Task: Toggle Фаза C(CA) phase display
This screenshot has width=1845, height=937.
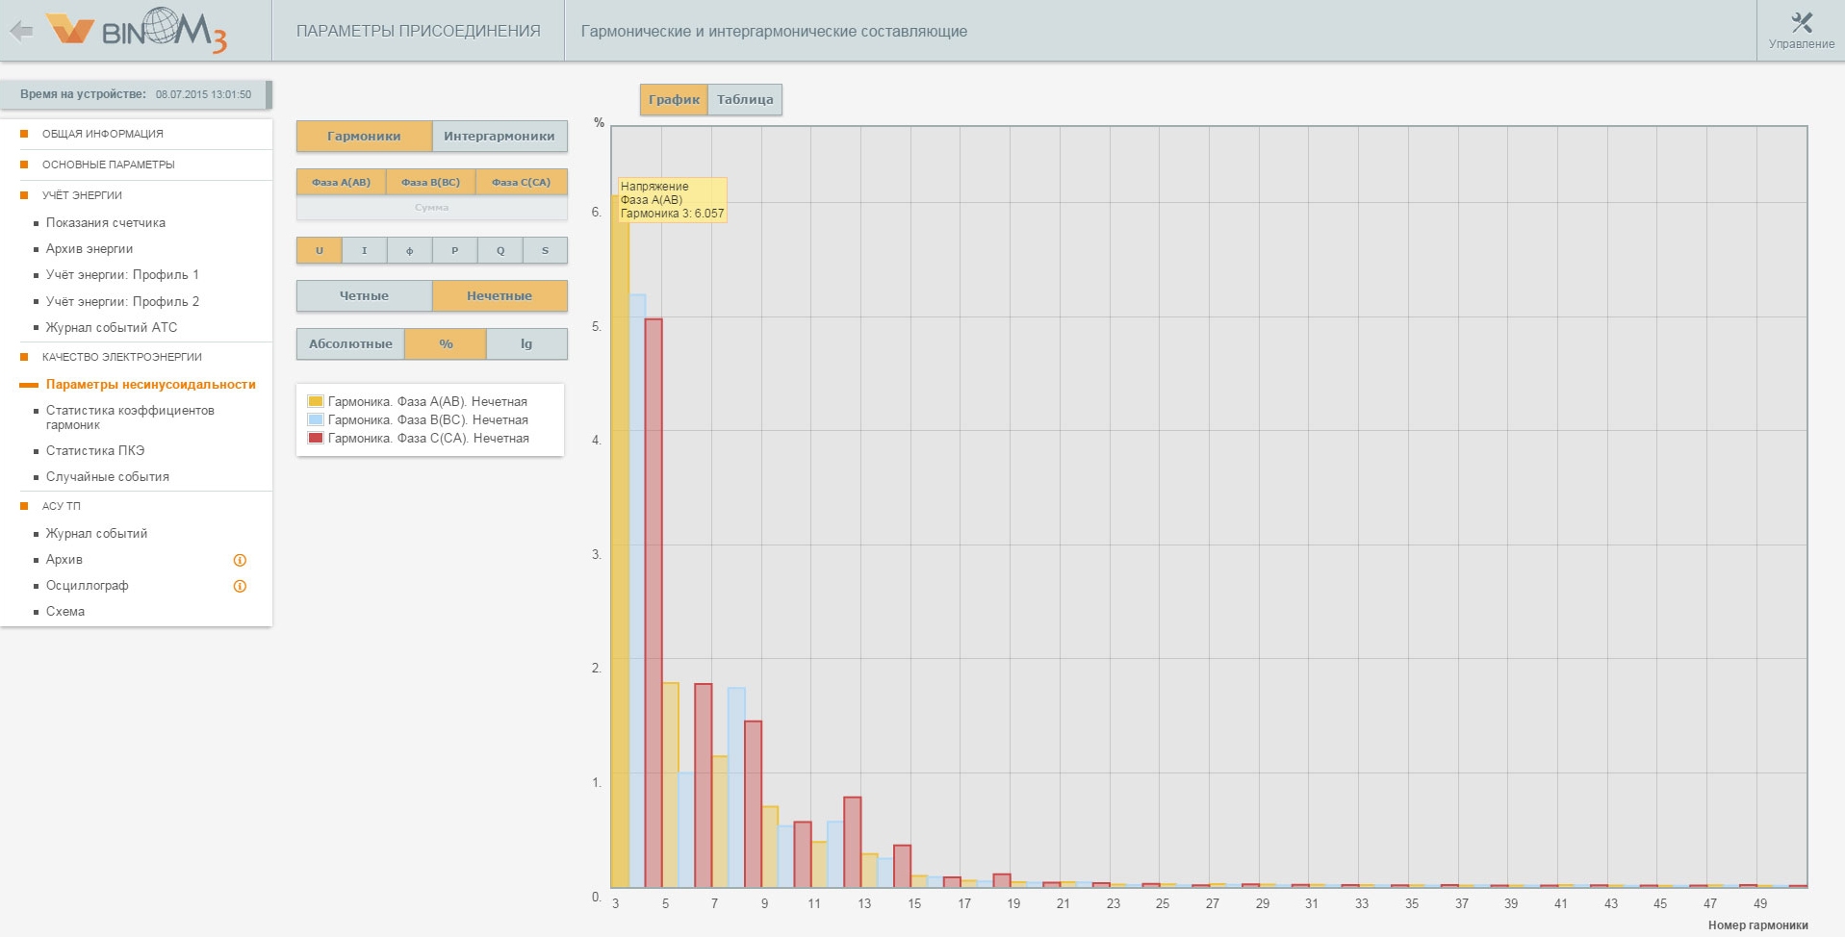Action: click(x=521, y=182)
